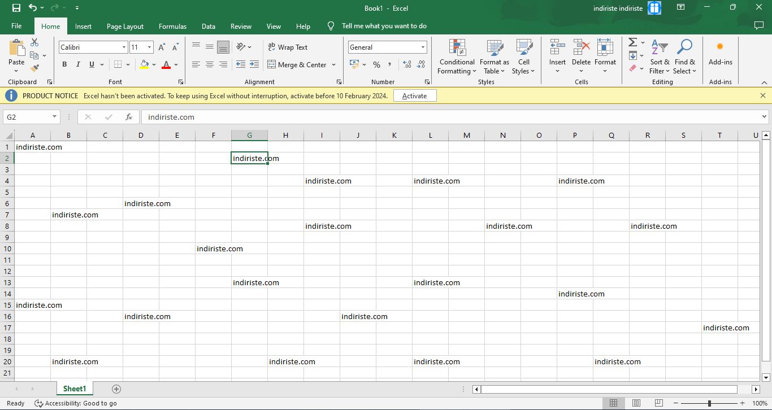
Task: Open Conditional Formatting
Action: tap(457, 56)
